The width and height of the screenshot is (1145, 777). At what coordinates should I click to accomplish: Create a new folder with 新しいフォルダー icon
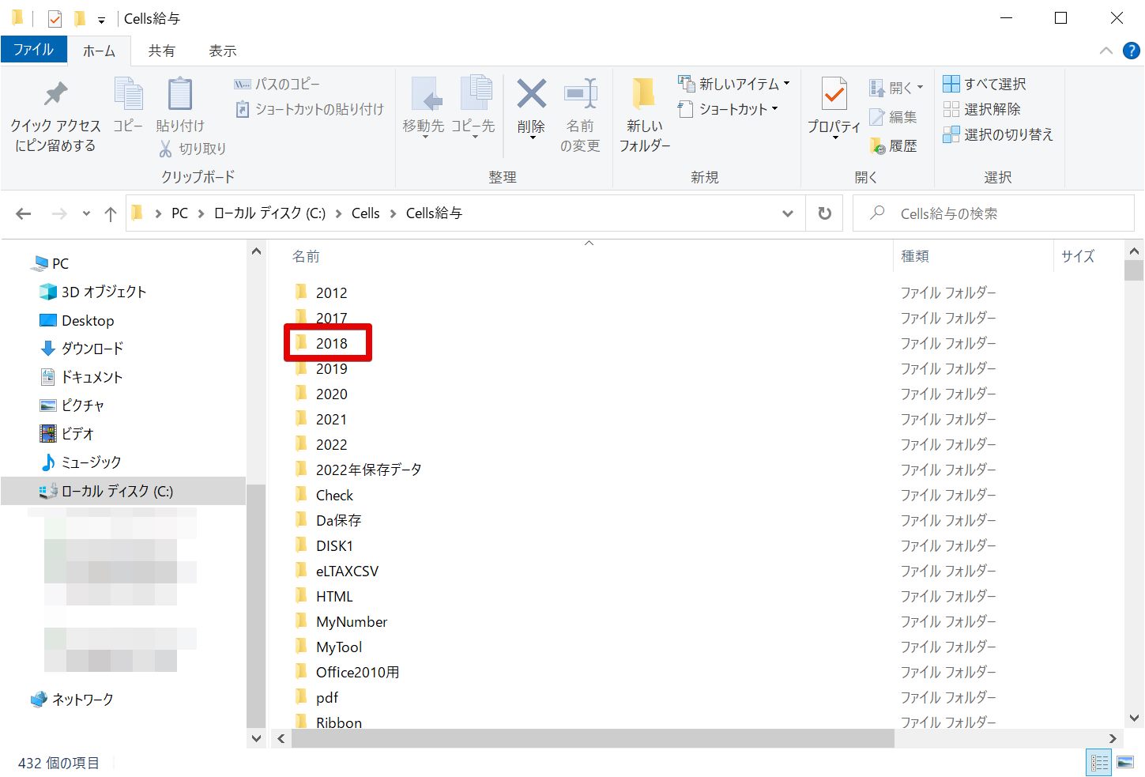pos(644,95)
